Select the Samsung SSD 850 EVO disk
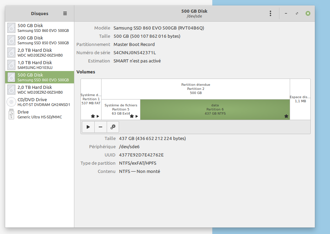Image resolution: width=330 pixels, height=234 pixels. (x=40, y=40)
